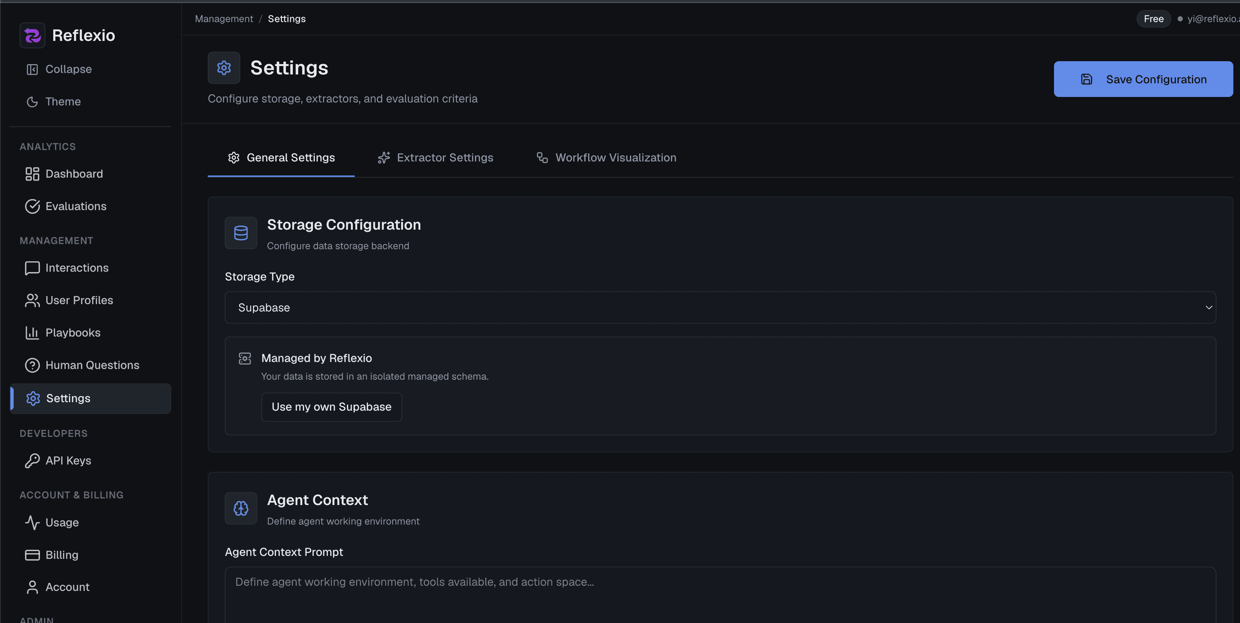This screenshot has width=1240, height=623.
Task: Click the workflow icon on Workflow Visualization tab
Action: pyautogui.click(x=542, y=158)
